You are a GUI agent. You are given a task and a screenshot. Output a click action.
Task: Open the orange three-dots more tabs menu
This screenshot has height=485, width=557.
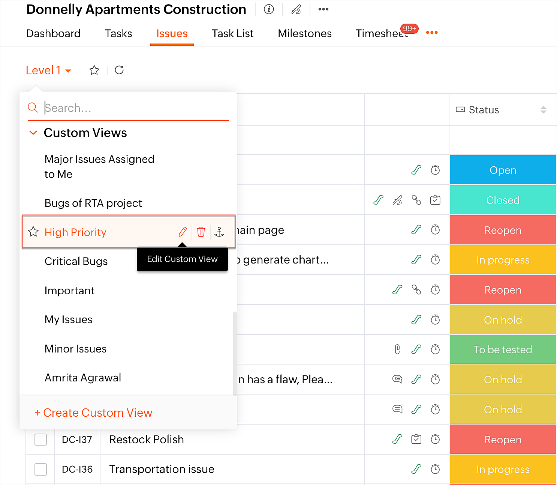click(x=432, y=33)
